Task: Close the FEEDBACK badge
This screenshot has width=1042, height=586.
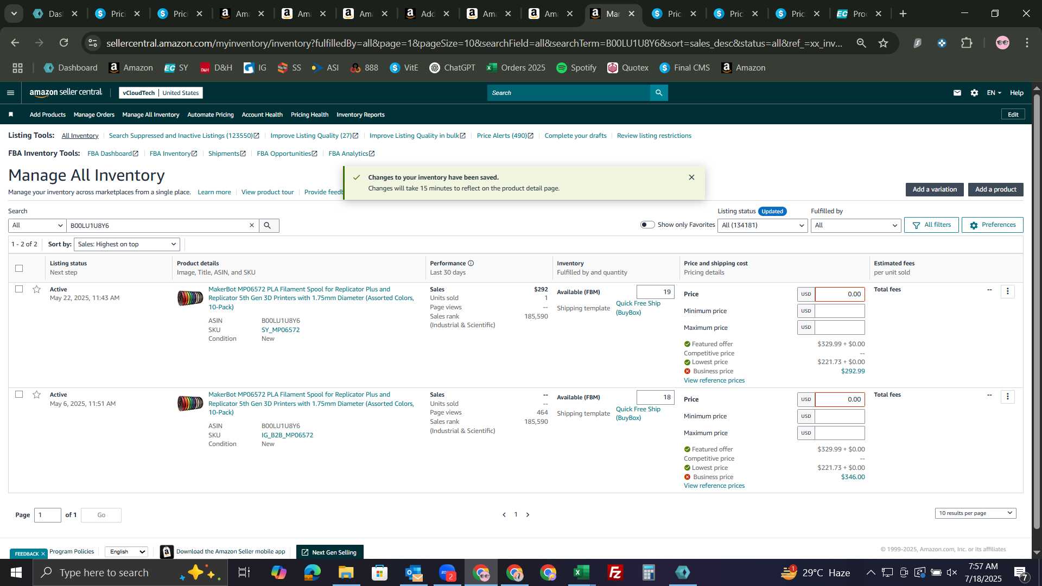Action: coord(43,554)
